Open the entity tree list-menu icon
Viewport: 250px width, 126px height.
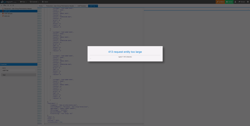tap(13, 5)
